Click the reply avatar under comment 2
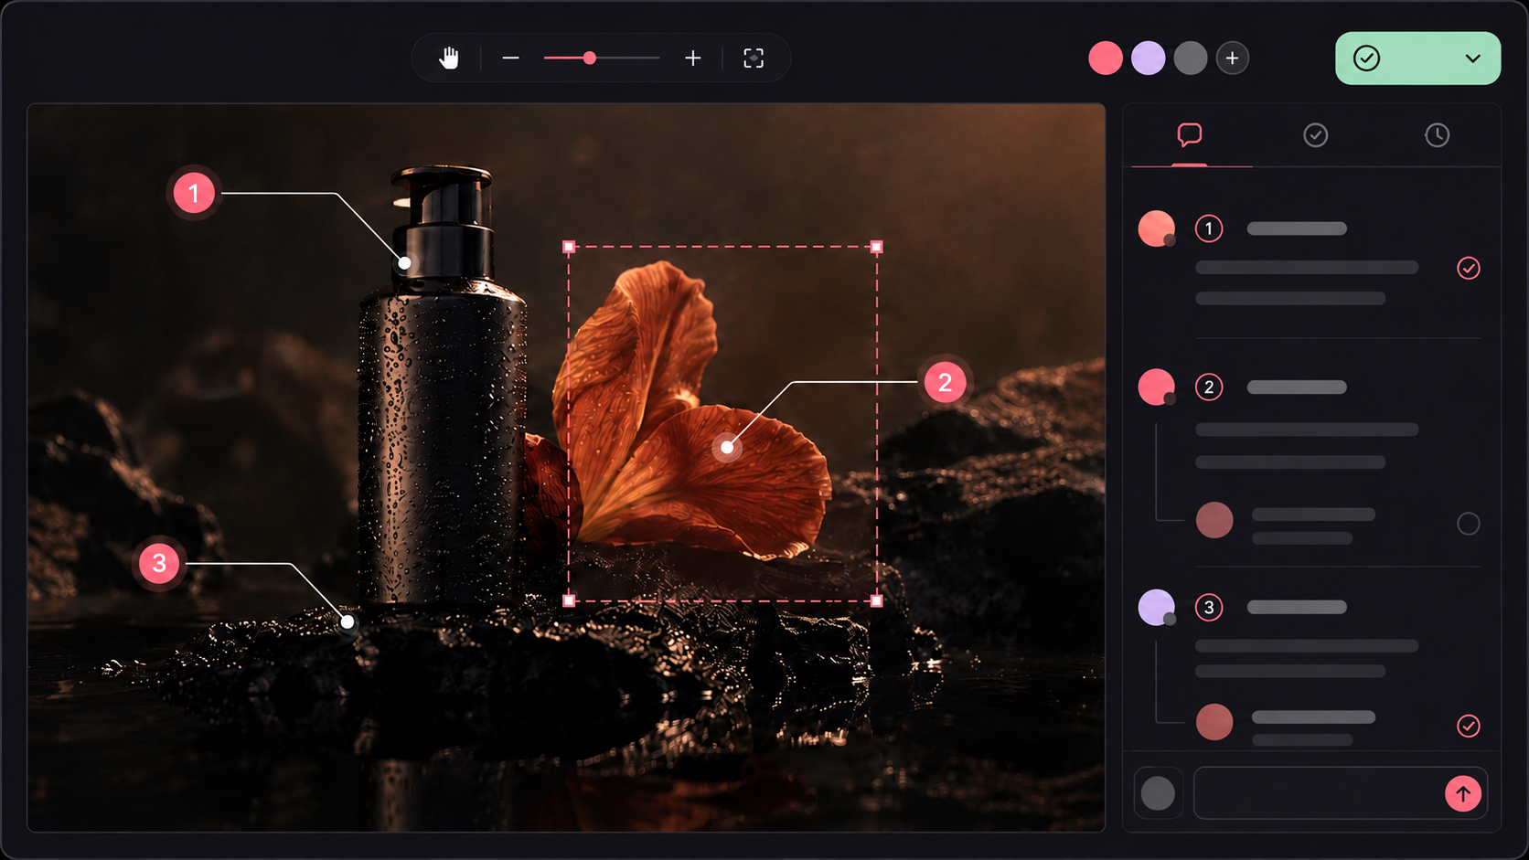This screenshot has height=860, width=1529. pyautogui.click(x=1214, y=520)
